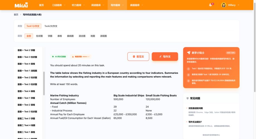The height and width of the screenshot is (139, 256).
Task: Click the HOT TIPS badge
Action: pyautogui.click(x=231, y=53)
